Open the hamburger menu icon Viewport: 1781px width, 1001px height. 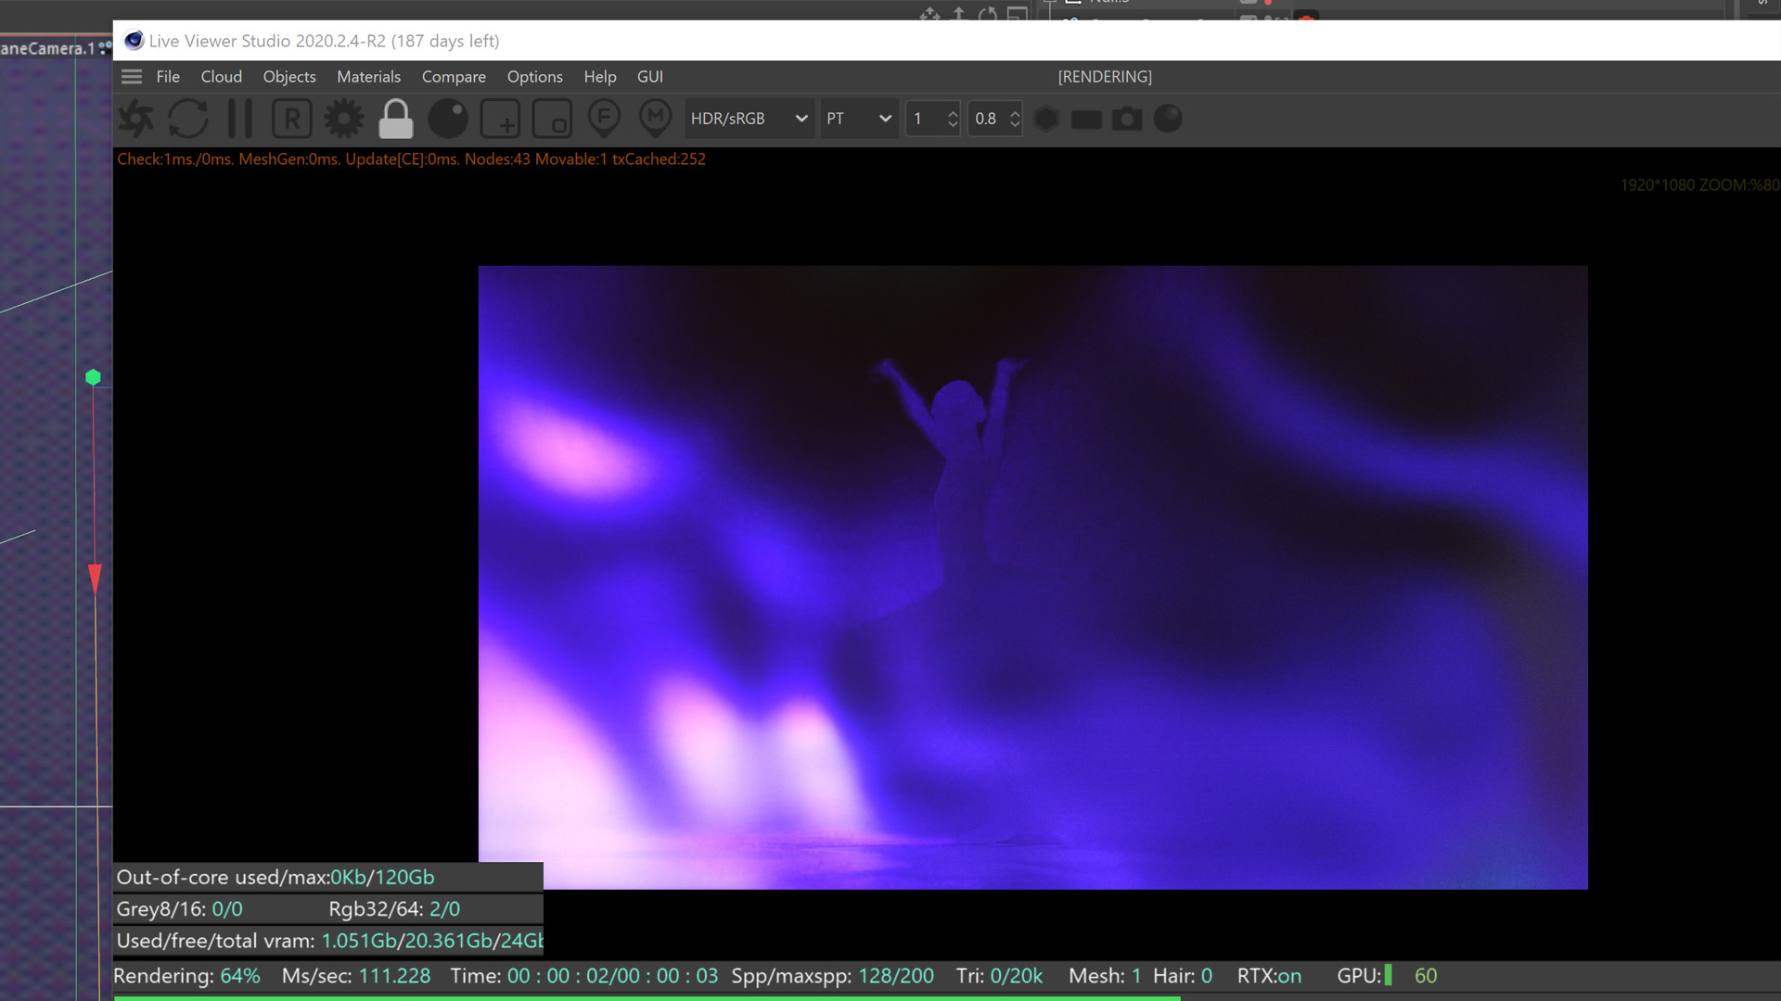pos(132,77)
